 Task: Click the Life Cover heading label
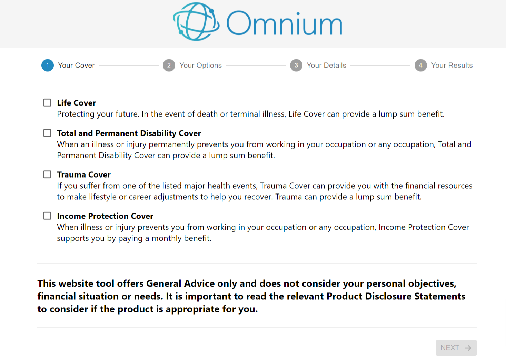tap(77, 103)
